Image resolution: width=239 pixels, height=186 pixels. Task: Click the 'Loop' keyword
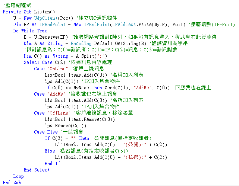[x=18, y=176]
